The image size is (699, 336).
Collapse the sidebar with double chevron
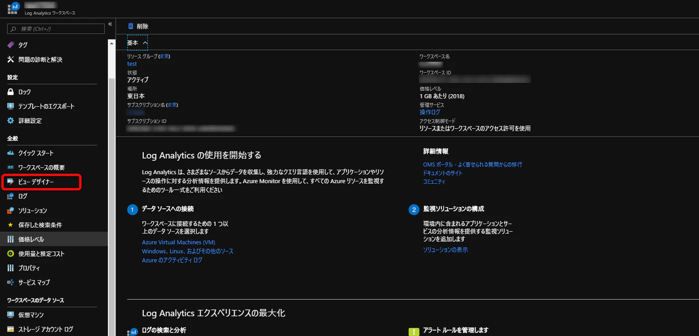[110, 24]
